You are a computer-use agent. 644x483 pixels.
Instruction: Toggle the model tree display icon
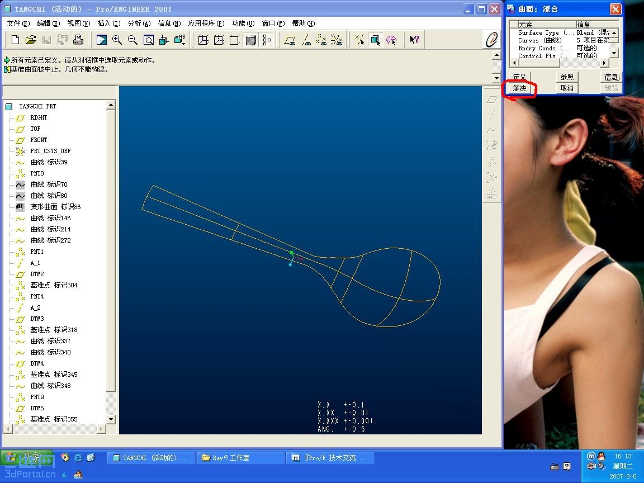(267, 40)
